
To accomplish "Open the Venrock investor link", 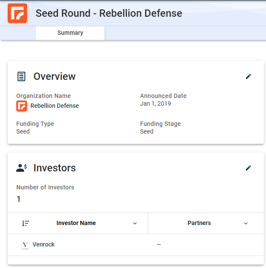I will coord(44,244).
